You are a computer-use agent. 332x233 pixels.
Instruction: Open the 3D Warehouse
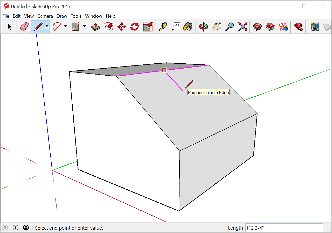[x=257, y=26]
